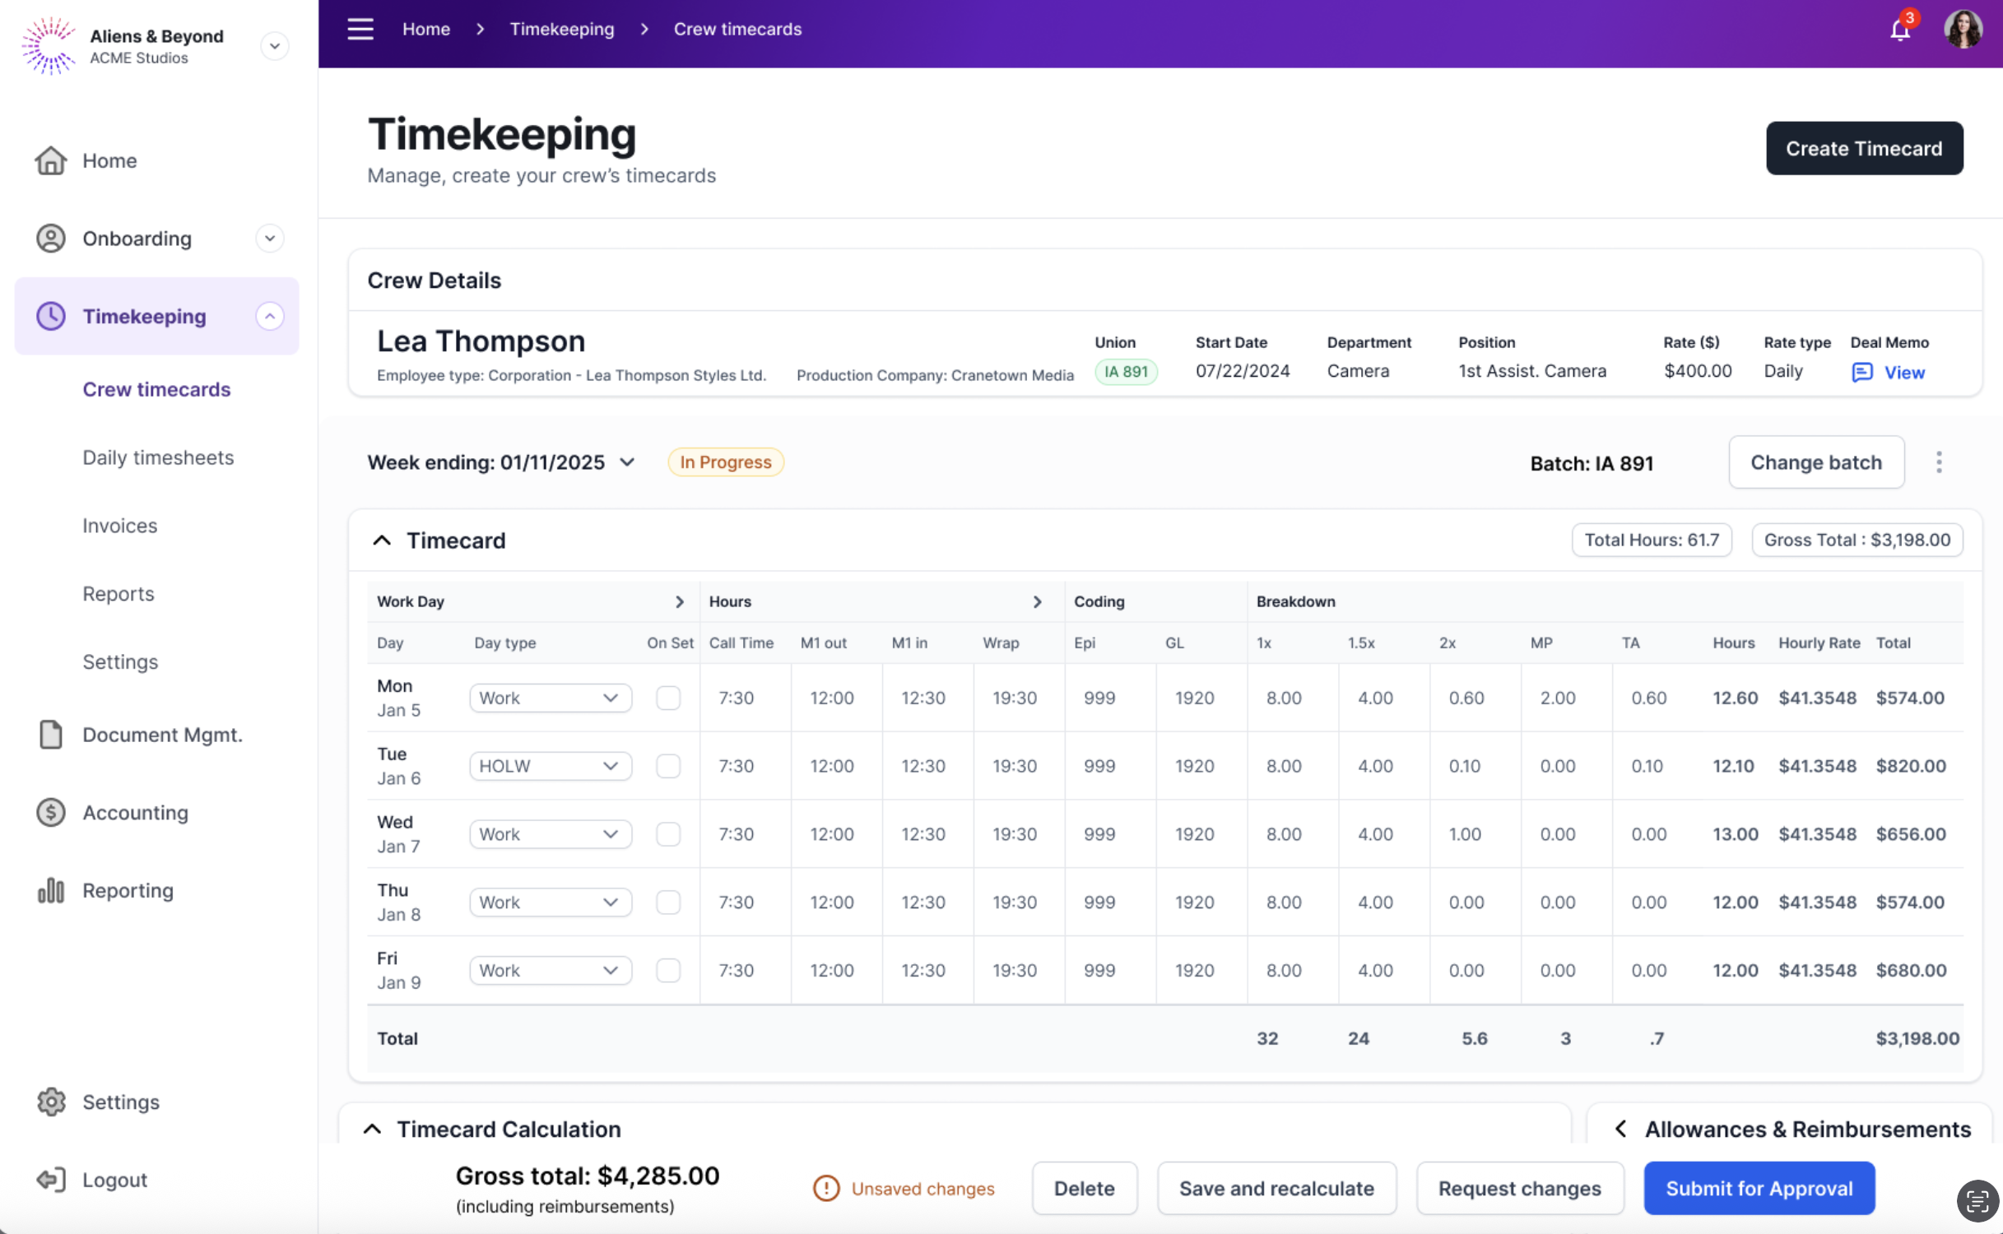2003x1234 pixels.
Task: Open the chat widget icon bottom-right
Action: 1977,1201
